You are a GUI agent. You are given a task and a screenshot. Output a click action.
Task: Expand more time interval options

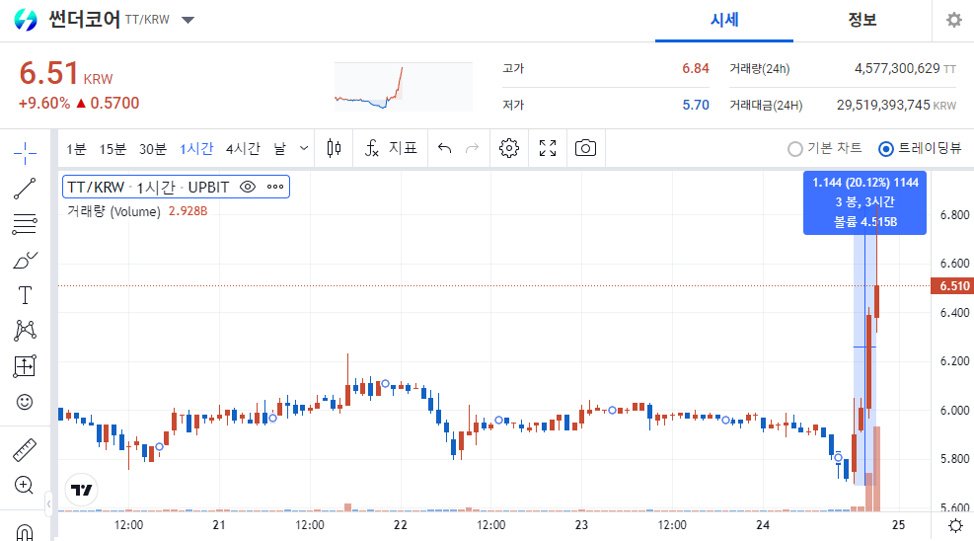[304, 148]
